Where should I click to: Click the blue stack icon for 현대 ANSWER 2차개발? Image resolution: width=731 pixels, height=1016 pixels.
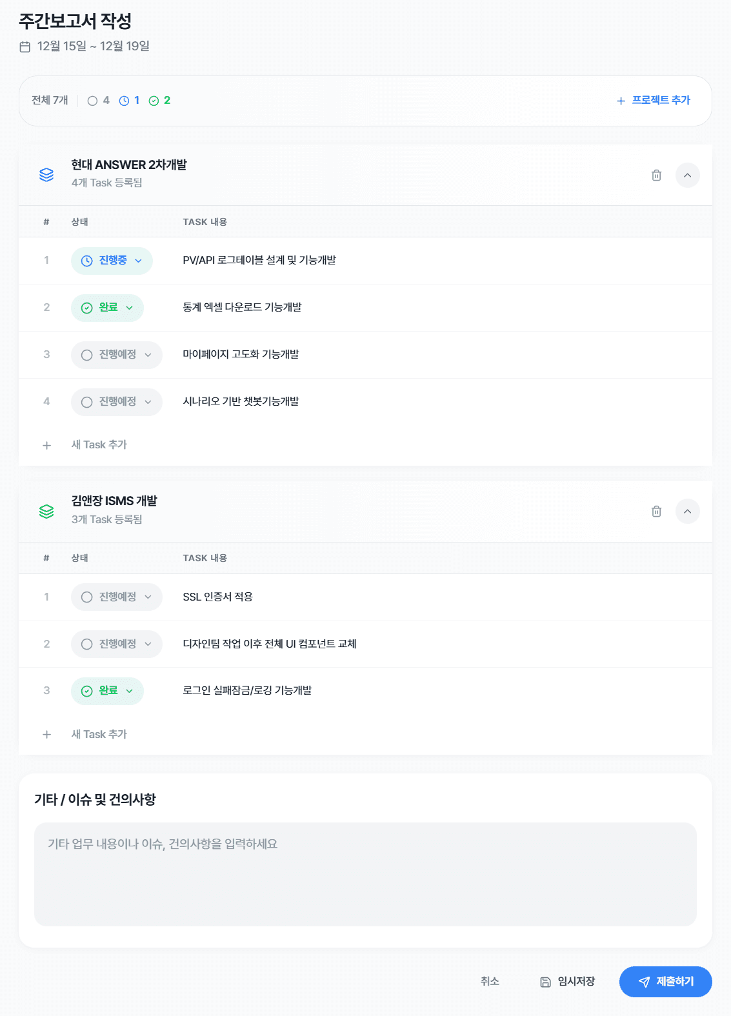[x=46, y=174]
